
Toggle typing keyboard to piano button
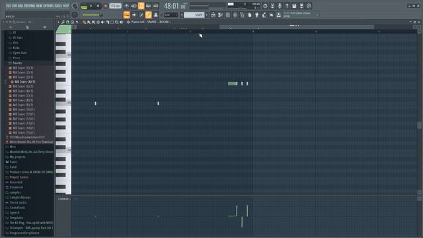pyautogui.click(x=126, y=15)
